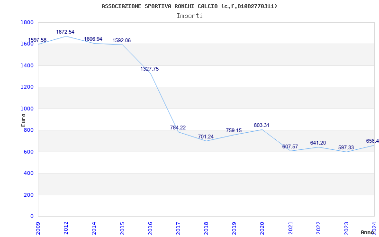Screen dimensions: 379x237
Task: Click the 2019 year tick label
Action: [x=234, y=228]
